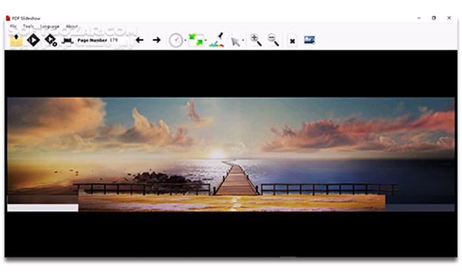The image size is (462, 272).
Task: Start the slideshow with the play icon
Action: [33, 40]
